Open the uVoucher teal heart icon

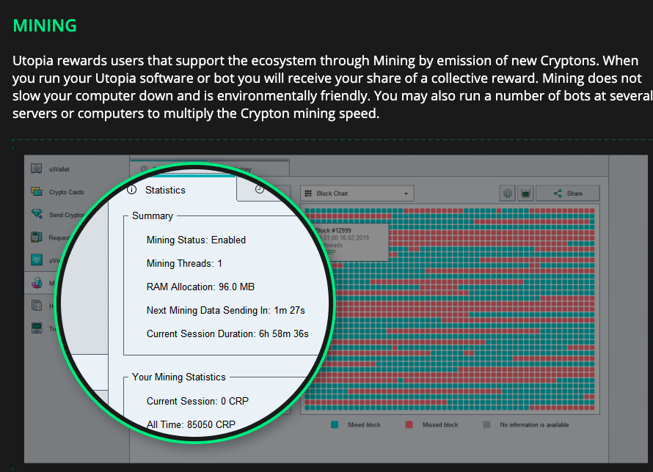[x=36, y=260]
